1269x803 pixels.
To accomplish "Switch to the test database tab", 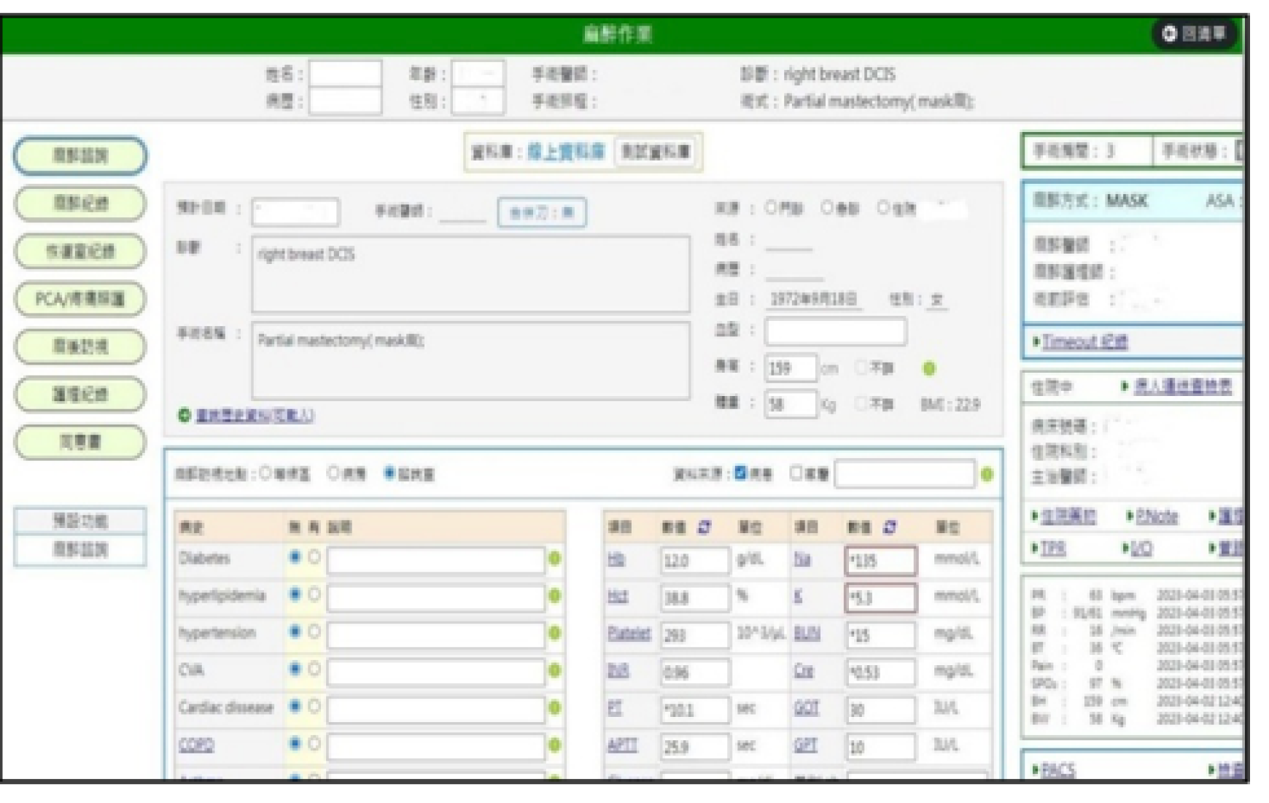I will pos(656,152).
